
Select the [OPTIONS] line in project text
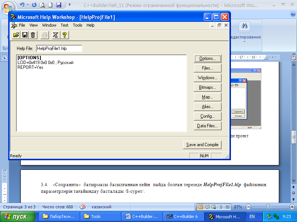pos(29,58)
